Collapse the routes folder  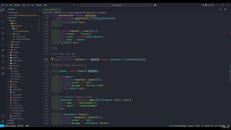[x=14, y=68]
